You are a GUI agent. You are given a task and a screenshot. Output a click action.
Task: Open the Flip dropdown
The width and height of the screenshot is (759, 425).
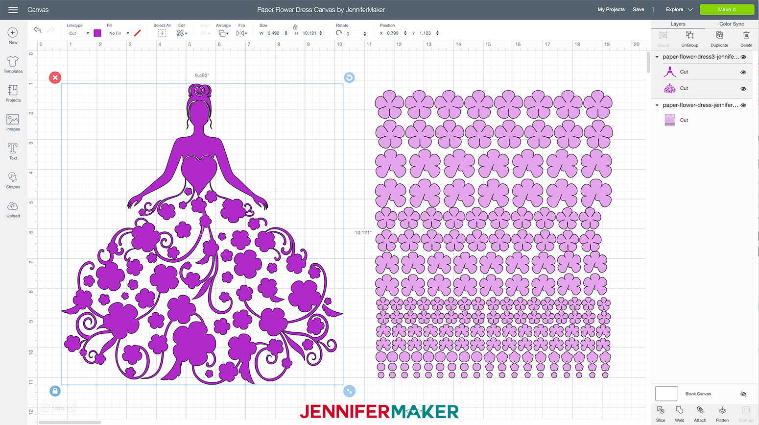241,33
